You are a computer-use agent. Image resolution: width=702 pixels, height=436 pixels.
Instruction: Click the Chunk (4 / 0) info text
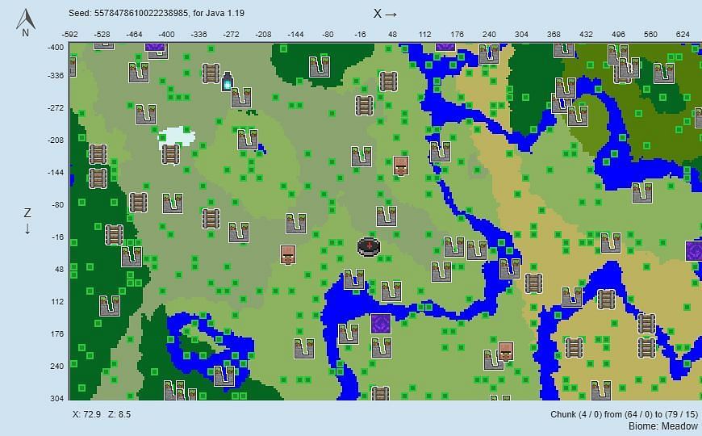pyautogui.click(x=624, y=414)
